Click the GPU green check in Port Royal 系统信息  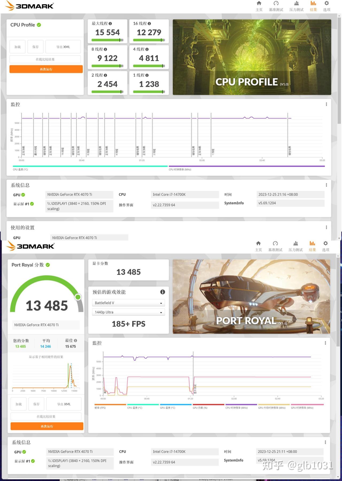click(24, 452)
